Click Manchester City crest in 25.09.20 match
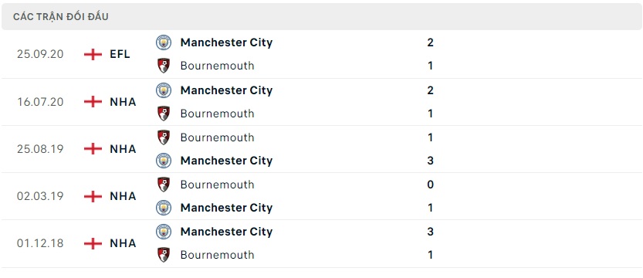 pyautogui.click(x=164, y=42)
